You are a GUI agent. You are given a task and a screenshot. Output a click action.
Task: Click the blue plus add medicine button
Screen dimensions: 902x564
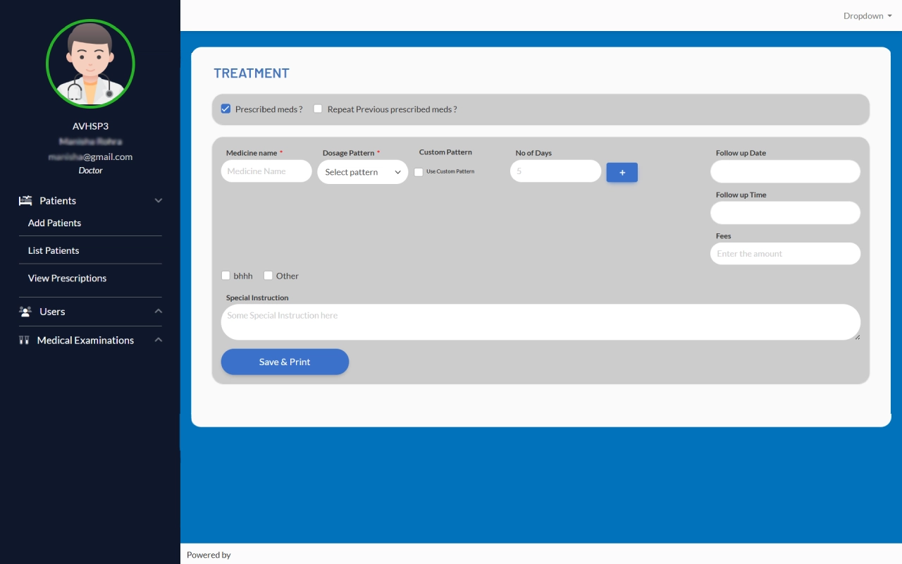click(x=622, y=173)
